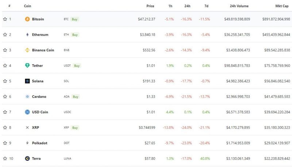Image resolution: width=292 pixels, height=167 pixels.
Task: Click the Binance Coin logo icon
Action: tap(27, 50)
